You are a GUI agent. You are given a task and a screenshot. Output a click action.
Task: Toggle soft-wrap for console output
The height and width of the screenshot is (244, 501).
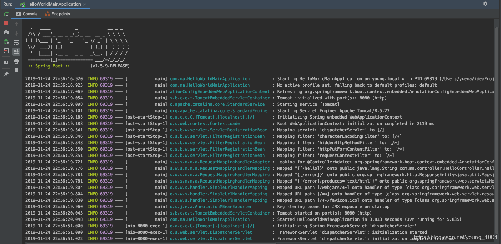tap(16, 43)
